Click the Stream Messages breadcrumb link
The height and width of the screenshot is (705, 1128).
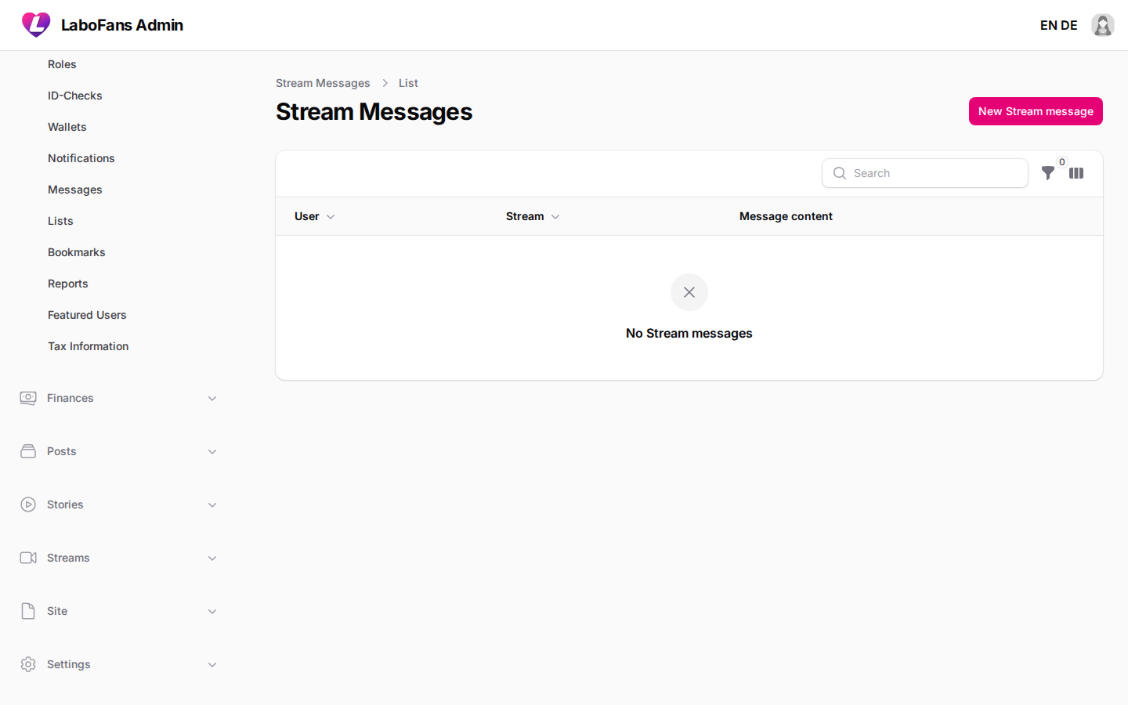coord(323,83)
